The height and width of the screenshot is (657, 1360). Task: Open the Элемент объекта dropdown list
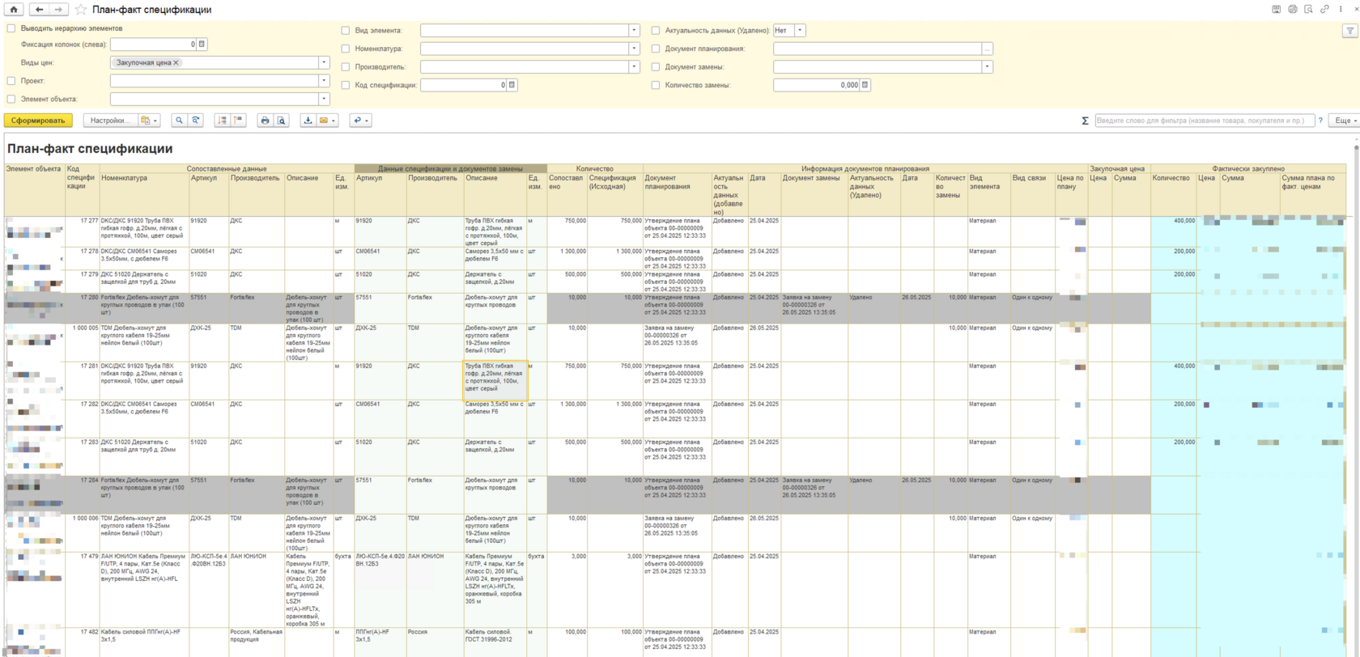pos(324,100)
